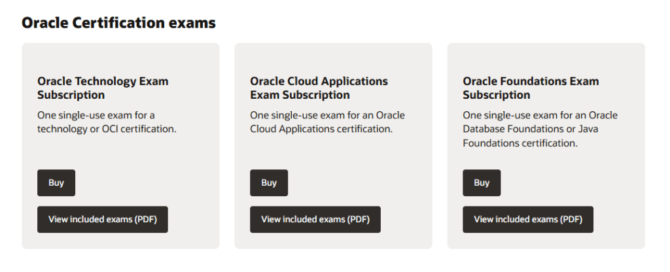Image resolution: width=670 pixels, height=272 pixels.
Task: Click "Java Foundations certification" text line
Action: click(x=520, y=143)
